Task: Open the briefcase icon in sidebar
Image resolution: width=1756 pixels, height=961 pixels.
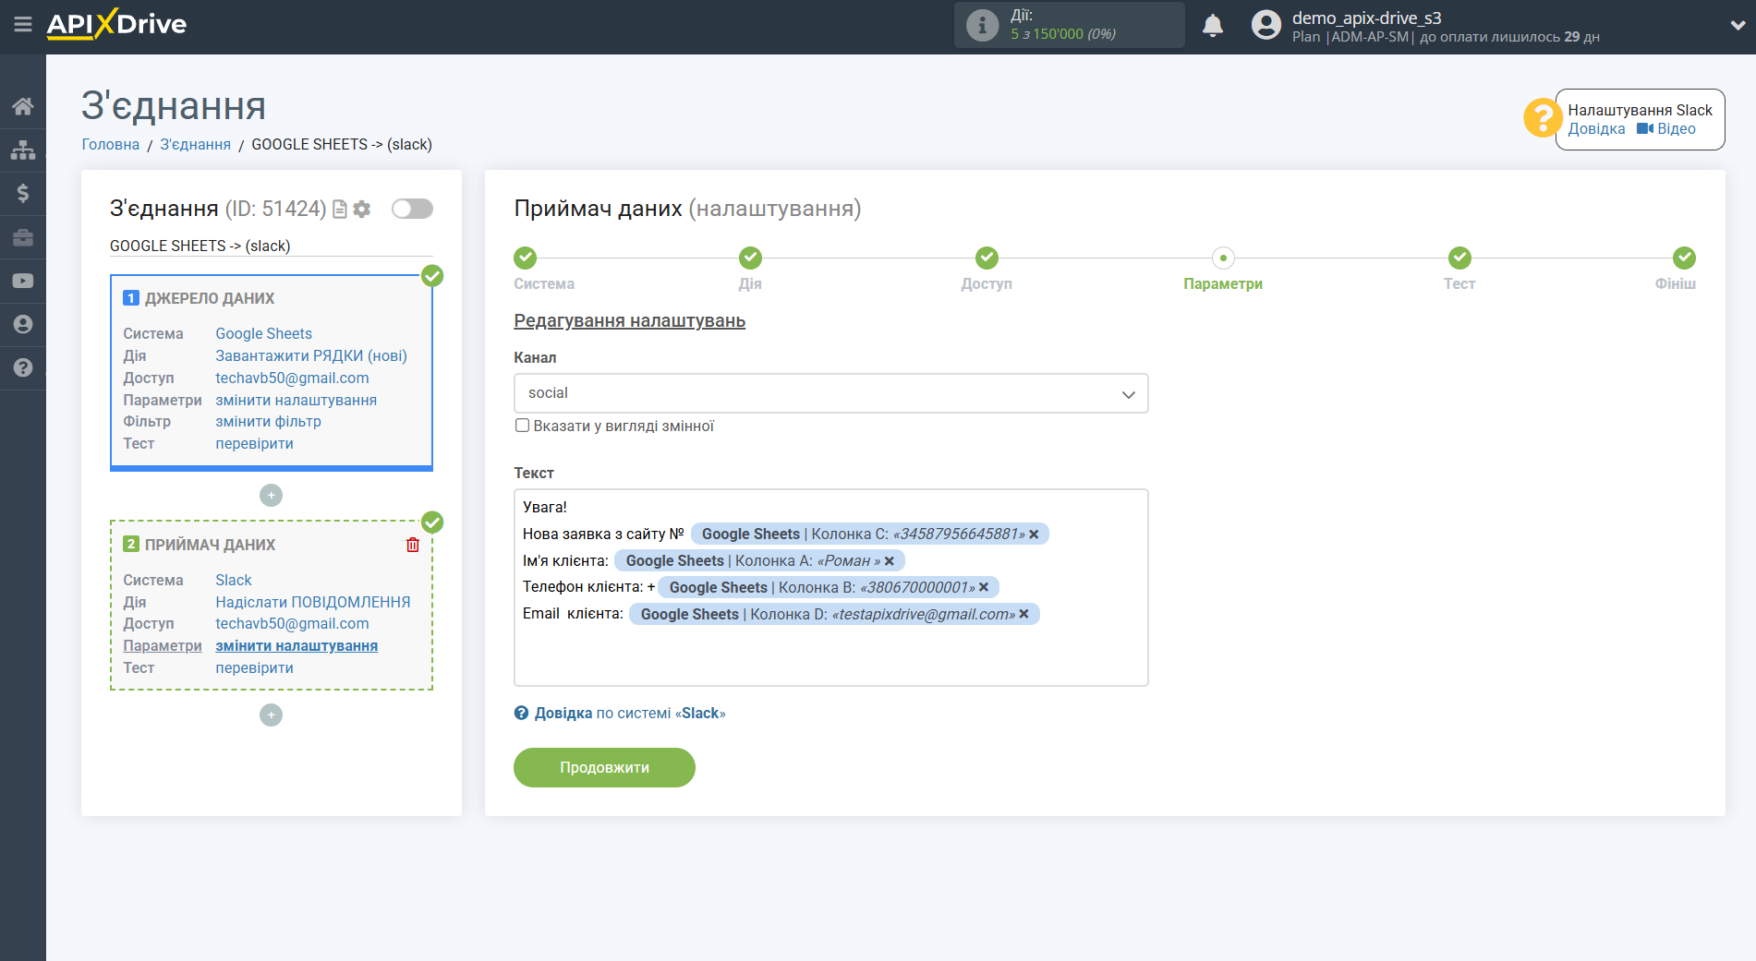Action: (x=23, y=237)
